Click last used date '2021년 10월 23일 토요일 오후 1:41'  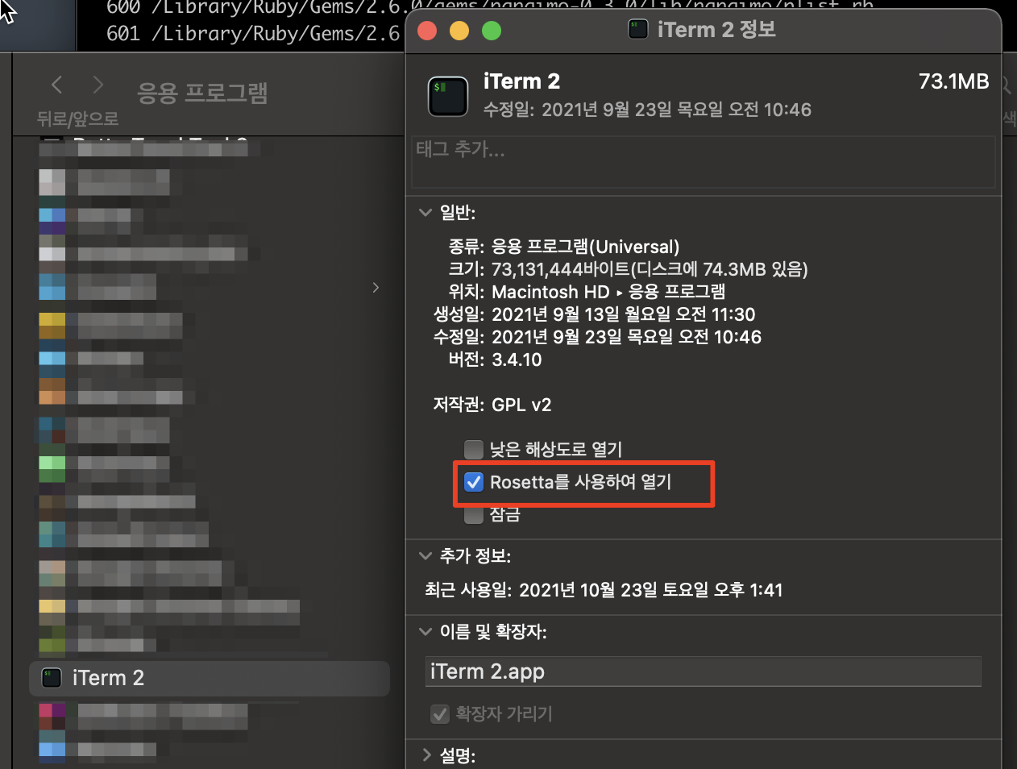pyautogui.click(x=651, y=590)
